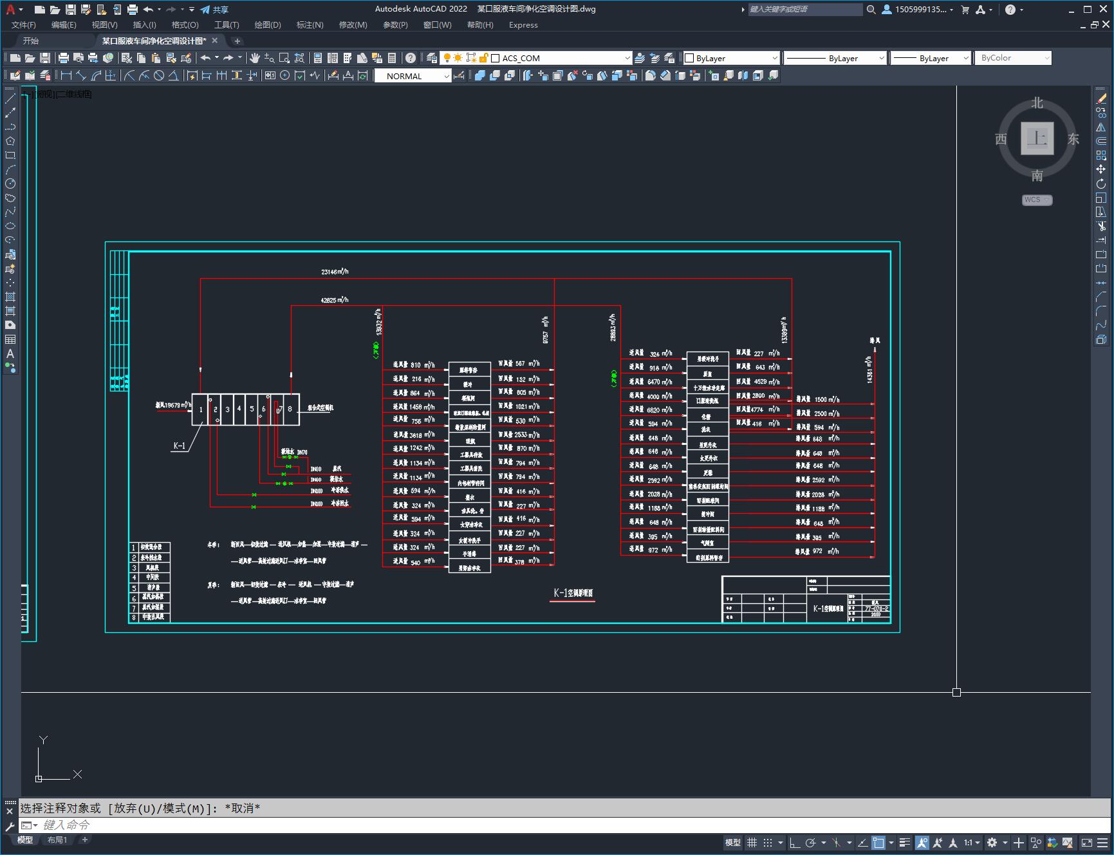The height and width of the screenshot is (855, 1114).
Task: Toggle ortho mode in status bar
Action: (x=795, y=842)
